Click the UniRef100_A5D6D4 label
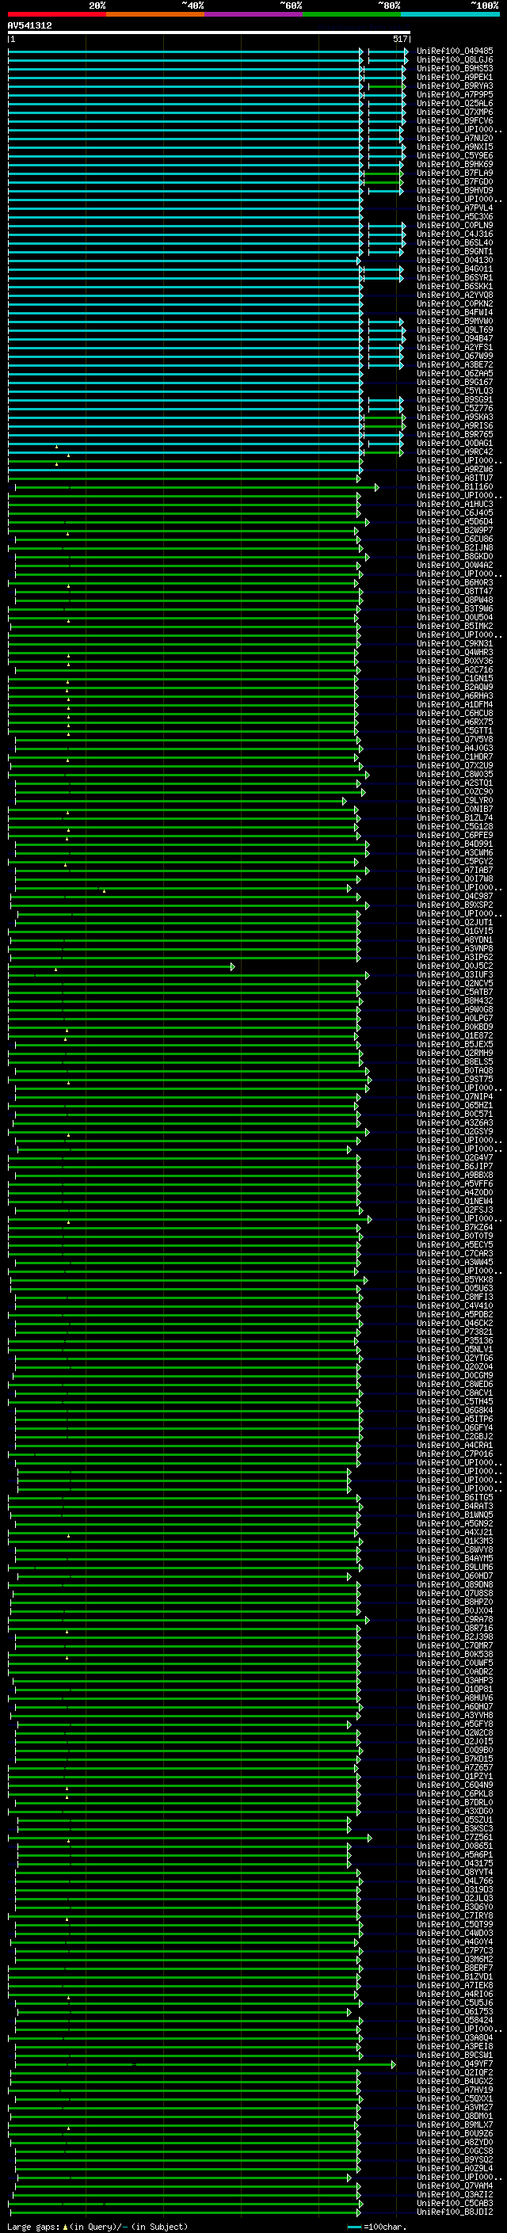Screen dimensions: 507x2233 (x=455, y=522)
